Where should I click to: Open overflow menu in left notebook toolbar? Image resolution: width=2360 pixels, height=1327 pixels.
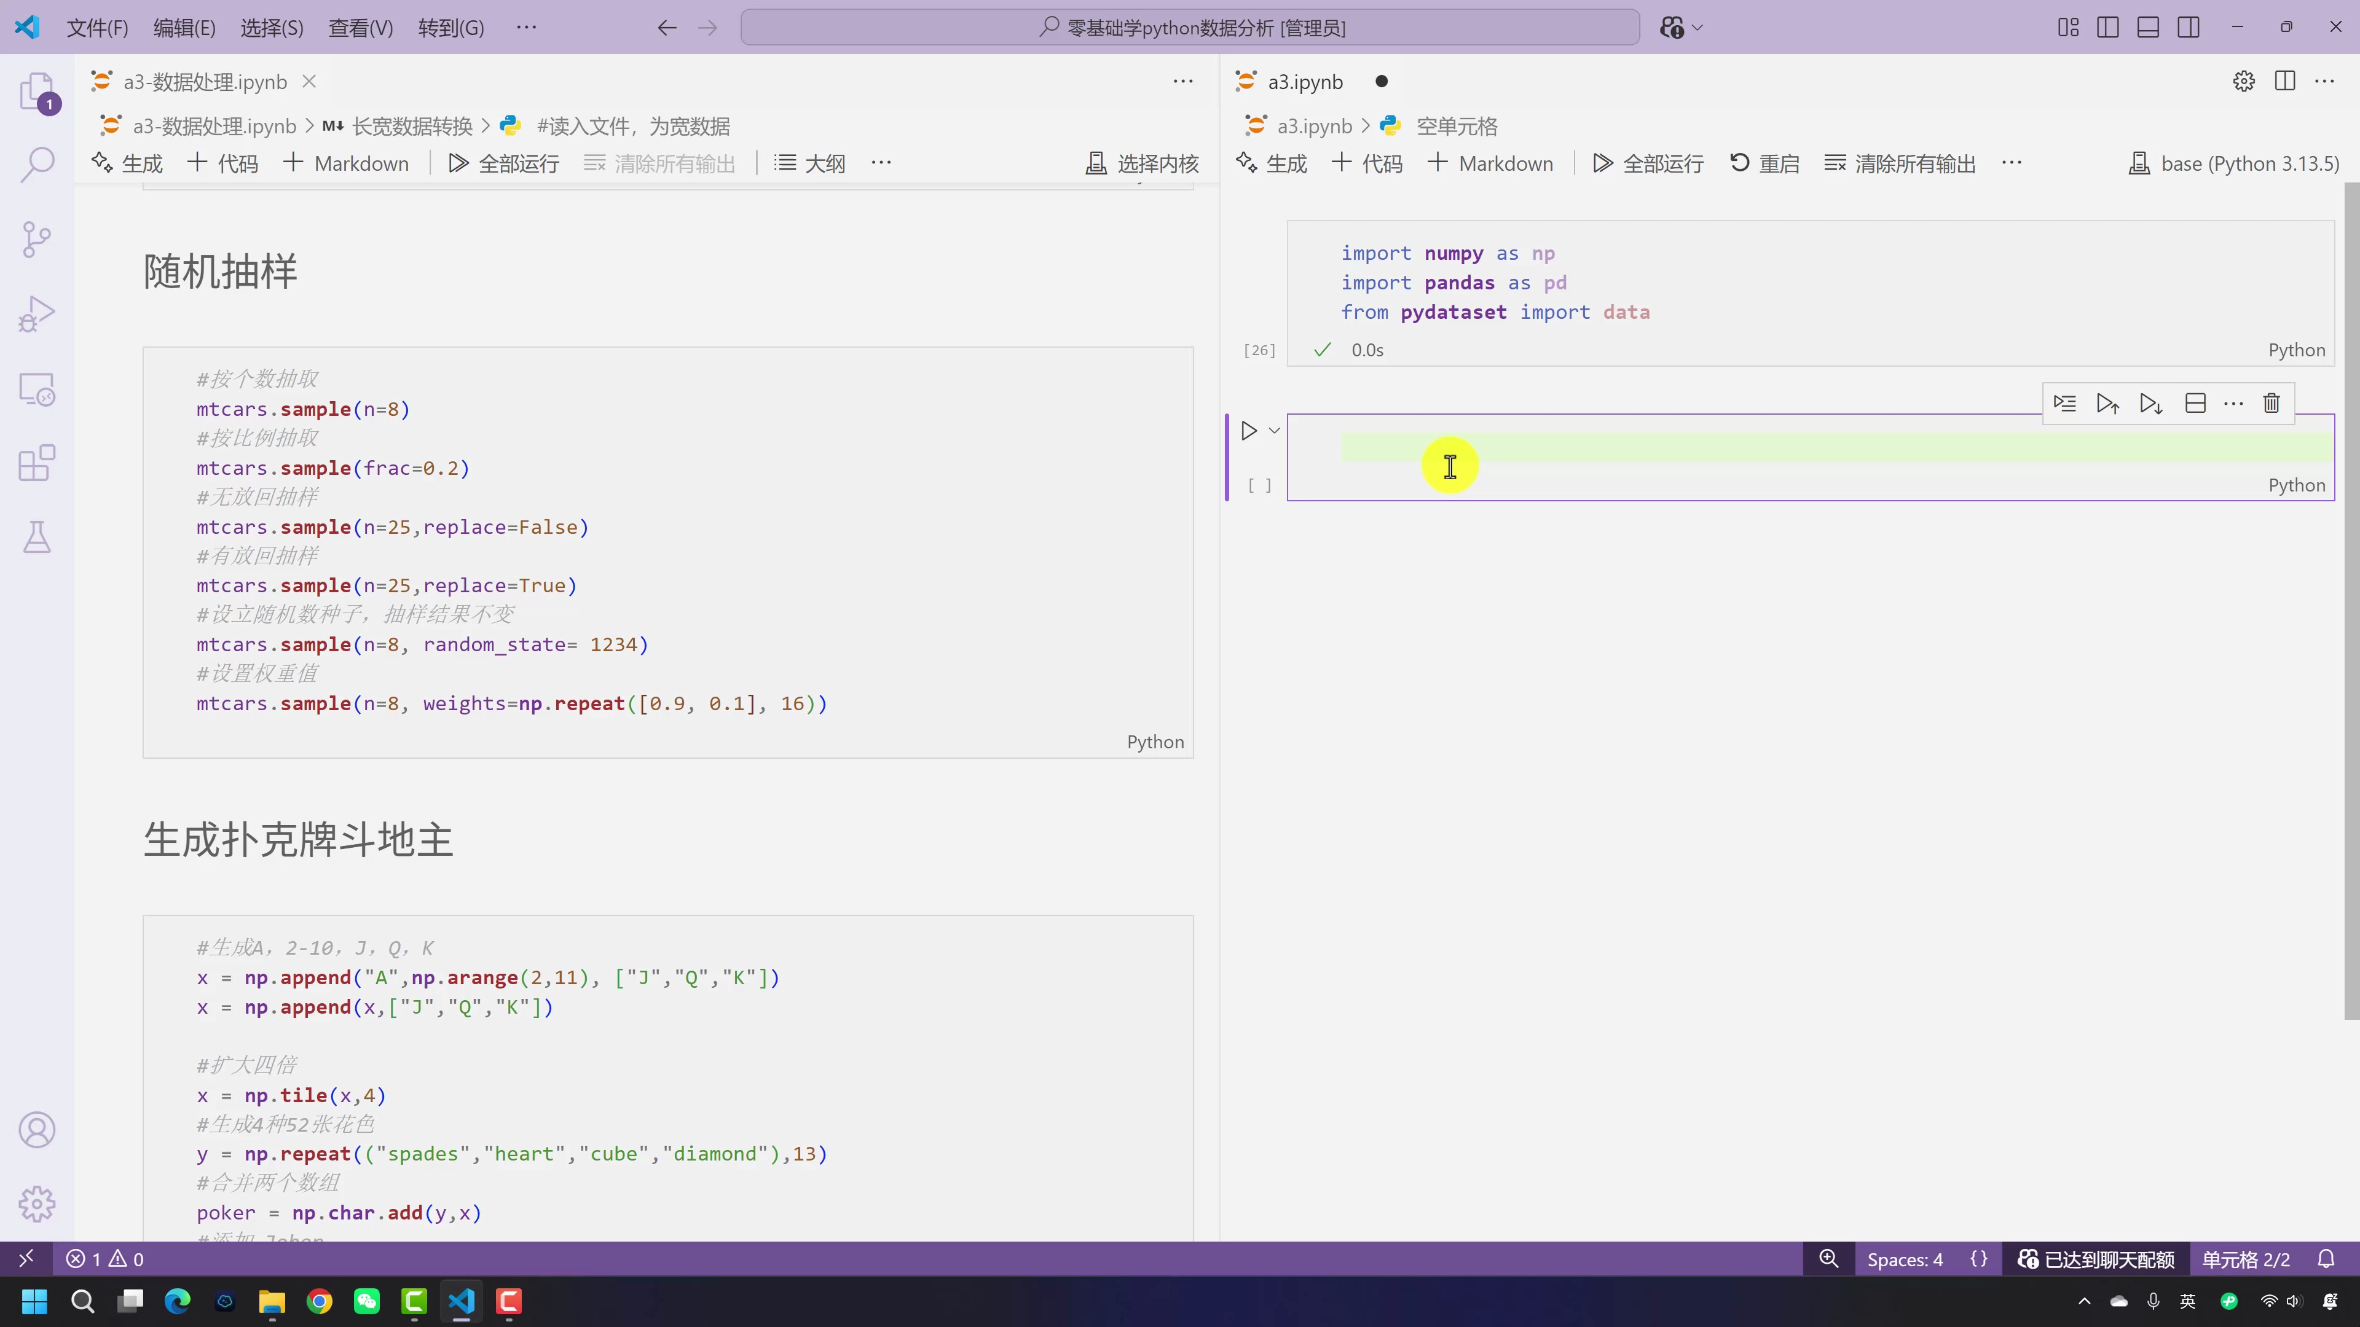pos(881,163)
